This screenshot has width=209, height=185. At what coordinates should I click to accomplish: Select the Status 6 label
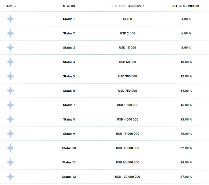pos(69,91)
